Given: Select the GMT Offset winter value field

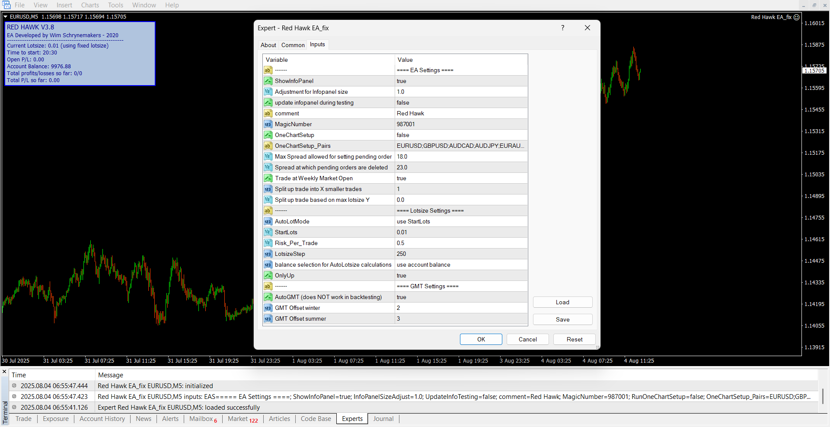Looking at the screenshot, I should click(461, 308).
